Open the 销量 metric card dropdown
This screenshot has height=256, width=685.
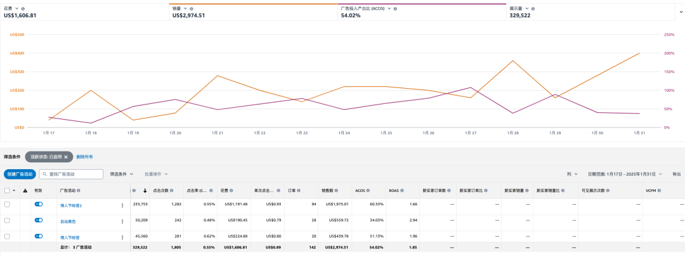pos(186,9)
